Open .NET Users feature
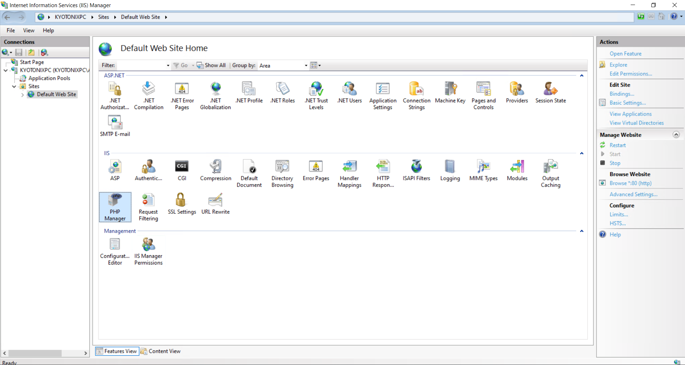Screen dimensions: 685x365 point(349,93)
